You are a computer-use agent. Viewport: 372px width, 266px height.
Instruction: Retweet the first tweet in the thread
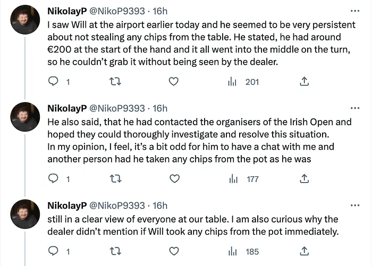(x=113, y=81)
